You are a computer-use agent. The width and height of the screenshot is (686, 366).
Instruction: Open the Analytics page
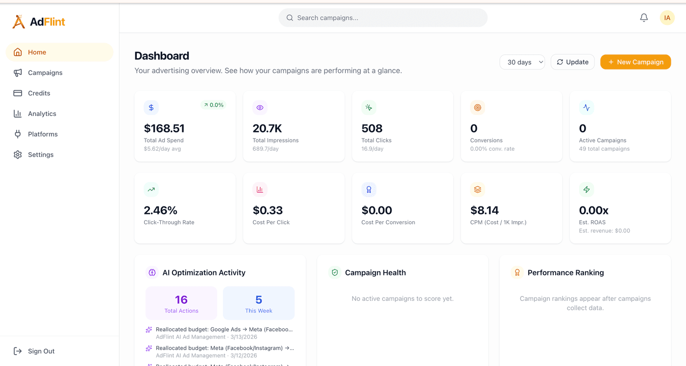(41, 114)
